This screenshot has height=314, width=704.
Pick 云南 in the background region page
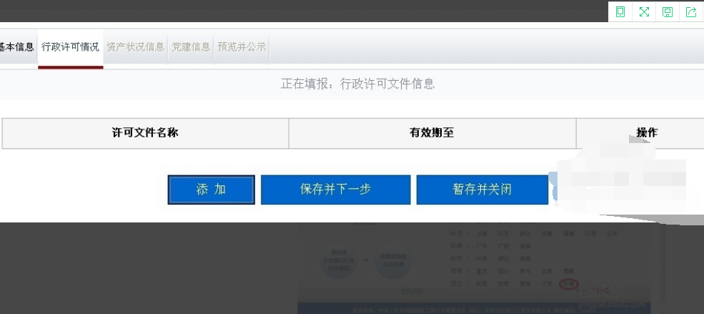tap(547, 271)
